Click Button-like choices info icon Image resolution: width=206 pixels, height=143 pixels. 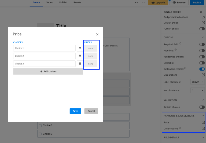coord(185,68)
